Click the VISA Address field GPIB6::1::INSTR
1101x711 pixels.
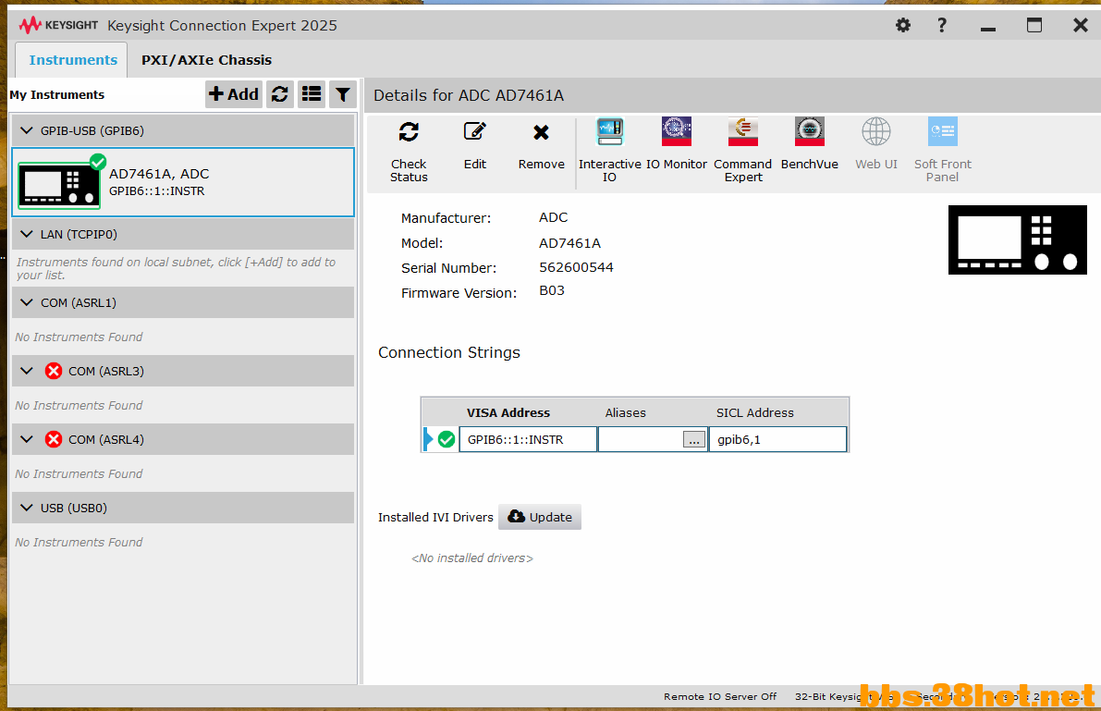tap(528, 439)
